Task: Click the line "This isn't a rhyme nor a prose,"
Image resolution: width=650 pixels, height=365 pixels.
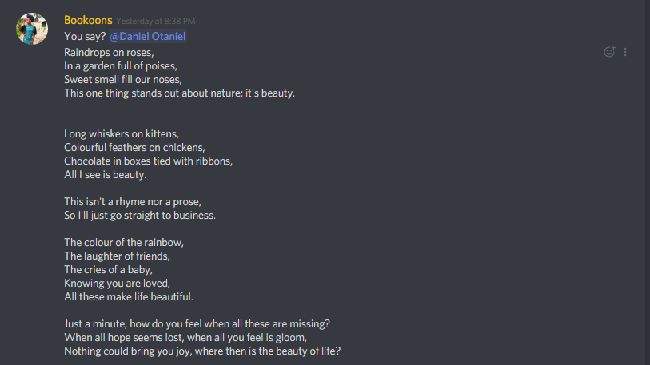Action: [133, 202]
